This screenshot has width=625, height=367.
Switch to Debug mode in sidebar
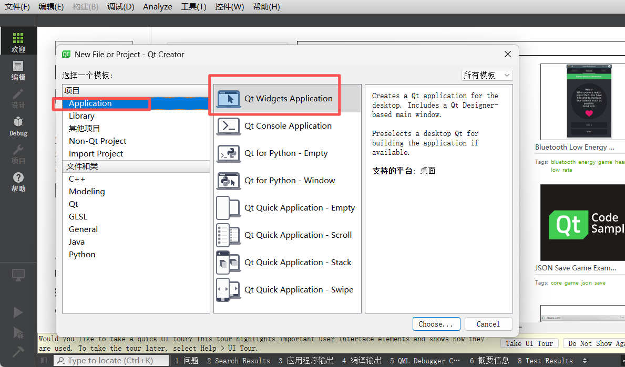pyautogui.click(x=18, y=126)
